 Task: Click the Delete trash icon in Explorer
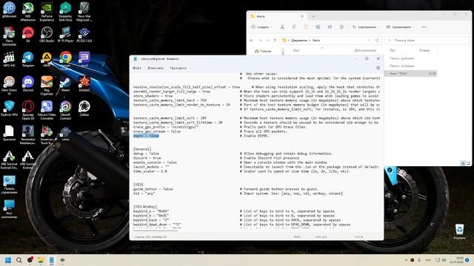[341, 27]
